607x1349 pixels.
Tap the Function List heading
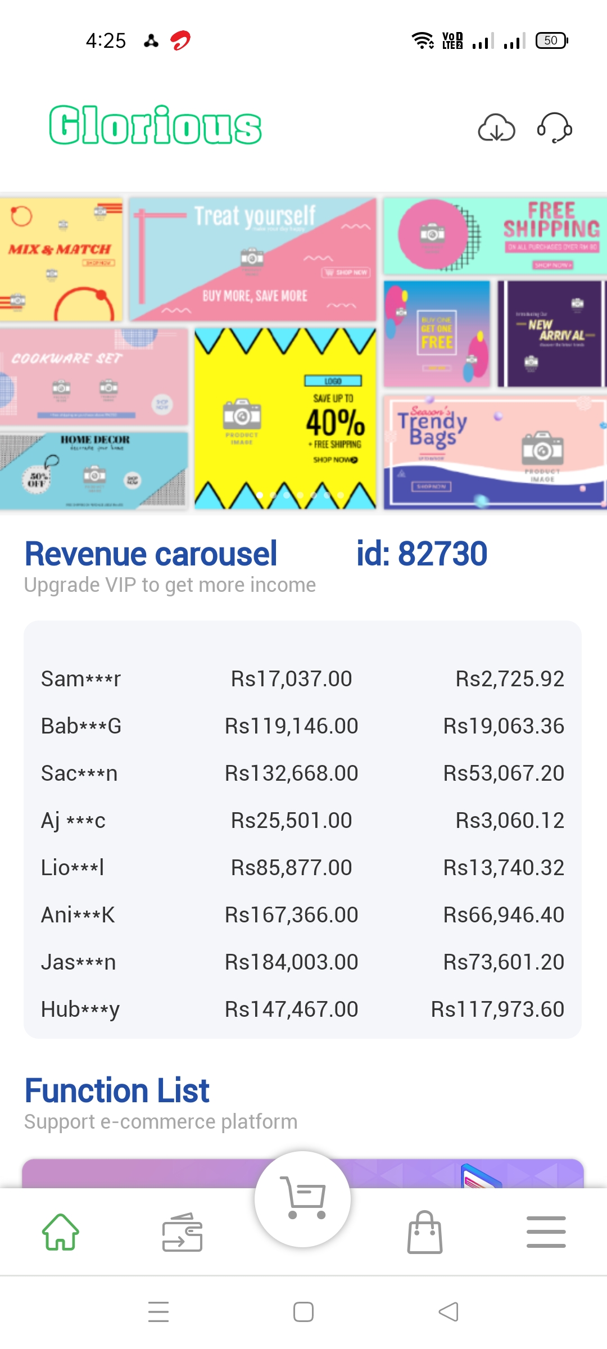click(x=117, y=1091)
